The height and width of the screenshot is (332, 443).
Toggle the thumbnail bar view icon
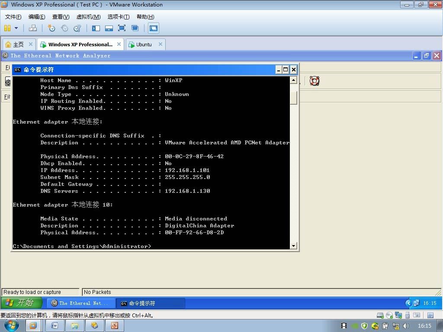[109, 28]
